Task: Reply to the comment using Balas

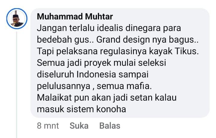Action: point(110,126)
